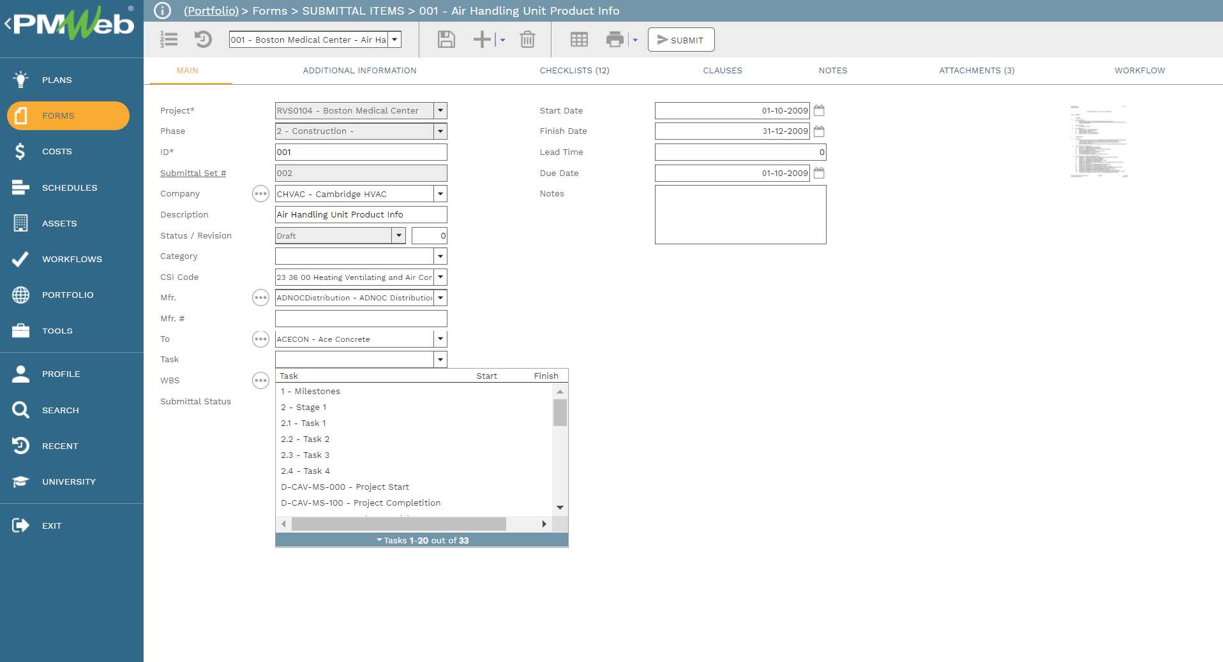This screenshot has width=1223, height=662.
Task: Open the Status dropdown showing Draft
Action: pyautogui.click(x=399, y=235)
